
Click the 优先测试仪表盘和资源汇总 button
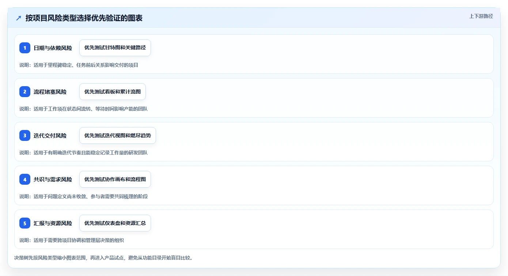point(115,223)
